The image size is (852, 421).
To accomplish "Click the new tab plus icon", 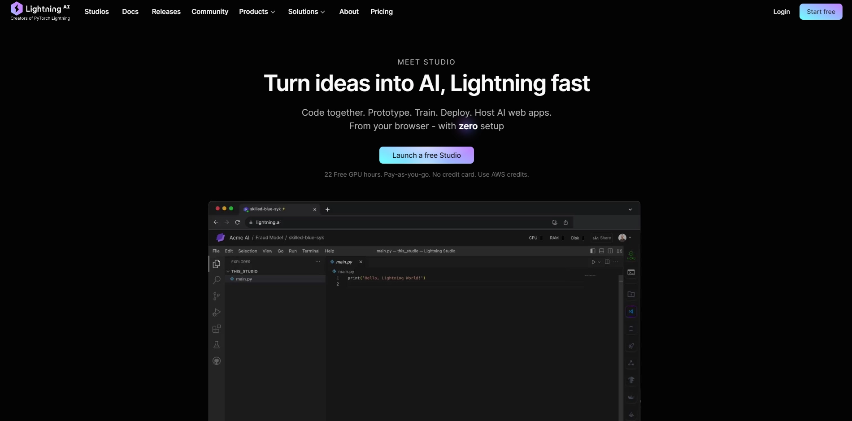I will [x=327, y=209].
